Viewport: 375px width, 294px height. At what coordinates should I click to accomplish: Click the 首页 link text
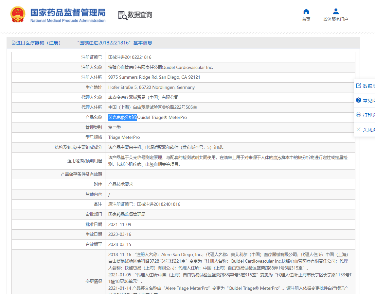(306, 19)
